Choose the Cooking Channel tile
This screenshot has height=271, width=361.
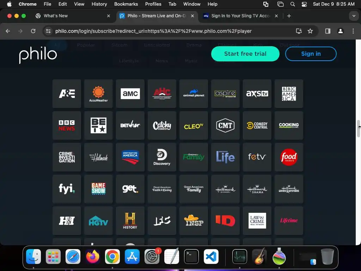289,125
